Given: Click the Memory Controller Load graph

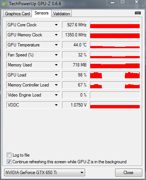Looking at the screenshot, I should click(115, 85).
